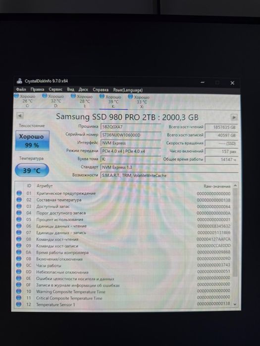The image size is (260, 346).
Task: Click the power-on count value 157 раз
Action: [221, 151]
